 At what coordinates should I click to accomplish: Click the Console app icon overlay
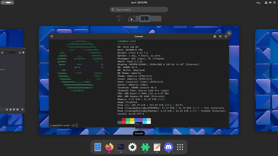(x=139, y=125)
